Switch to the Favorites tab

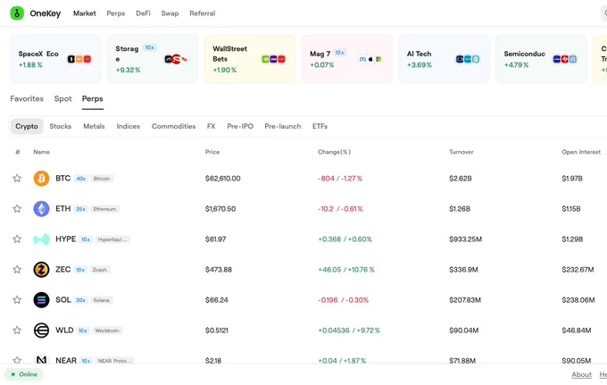[x=27, y=99]
